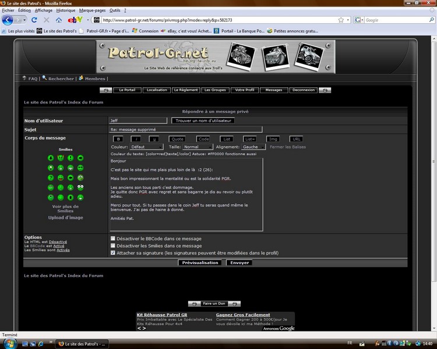Click the Prévisualisation button

tap(200, 263)
